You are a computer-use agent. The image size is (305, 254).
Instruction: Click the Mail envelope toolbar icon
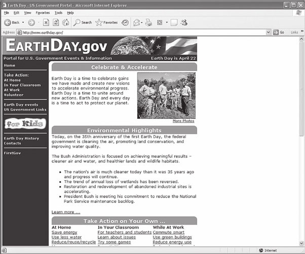(x=136, y=22)
